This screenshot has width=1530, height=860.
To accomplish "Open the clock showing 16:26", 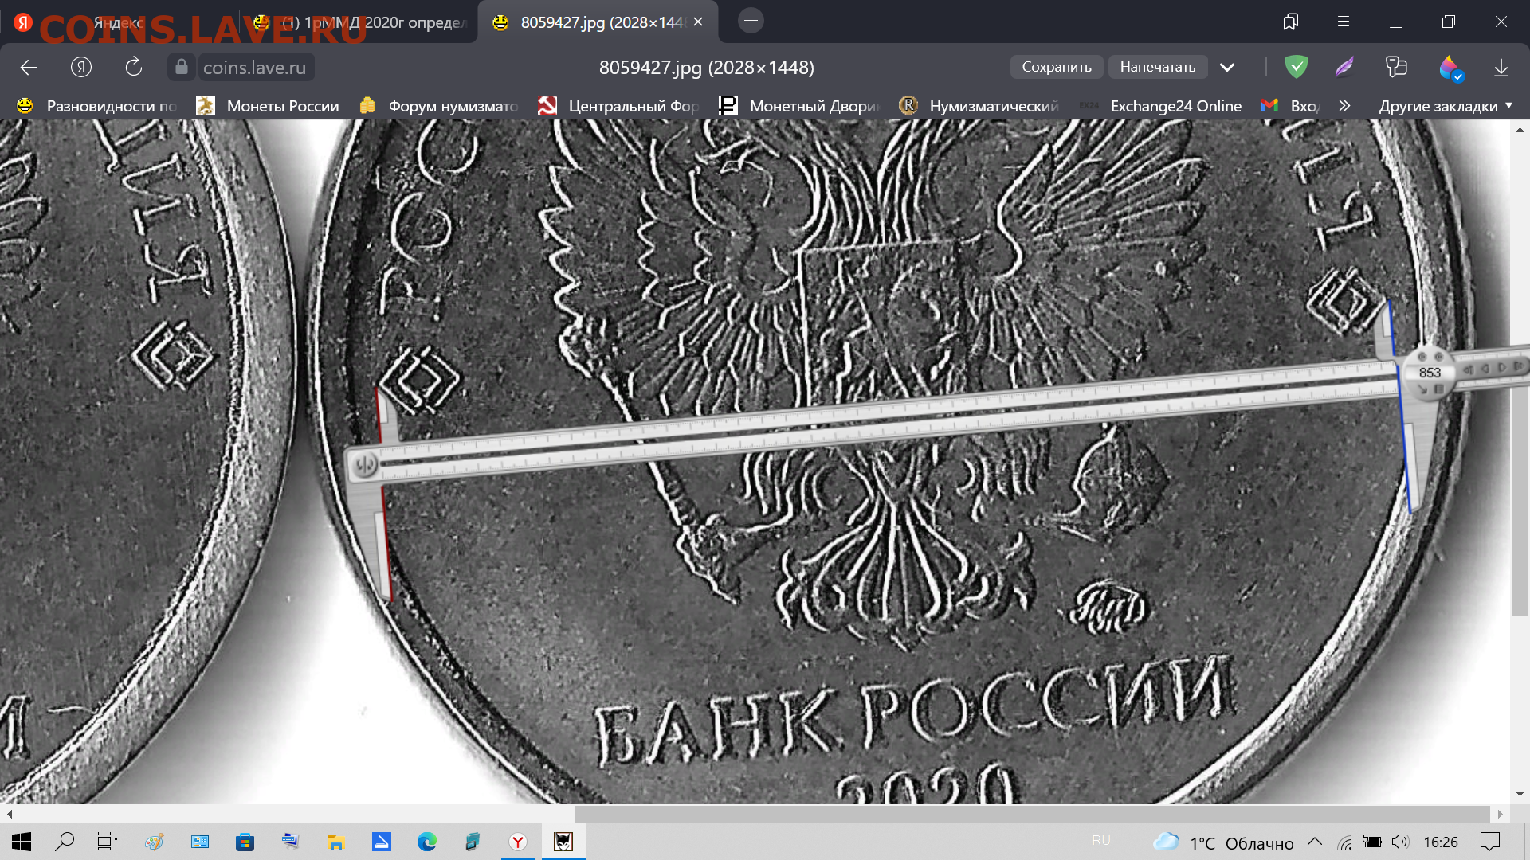I will [1441, 842].
